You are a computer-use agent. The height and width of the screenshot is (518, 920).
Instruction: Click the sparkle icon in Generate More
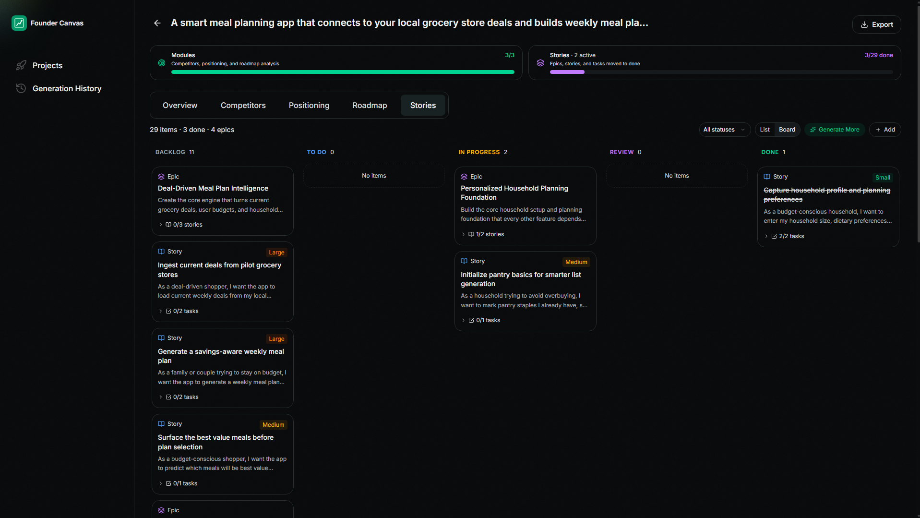click(813, 130)
